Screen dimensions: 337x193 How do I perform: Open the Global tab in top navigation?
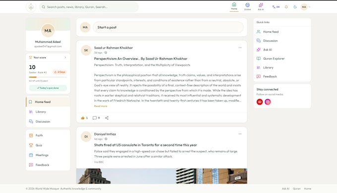tap(247, 6)
